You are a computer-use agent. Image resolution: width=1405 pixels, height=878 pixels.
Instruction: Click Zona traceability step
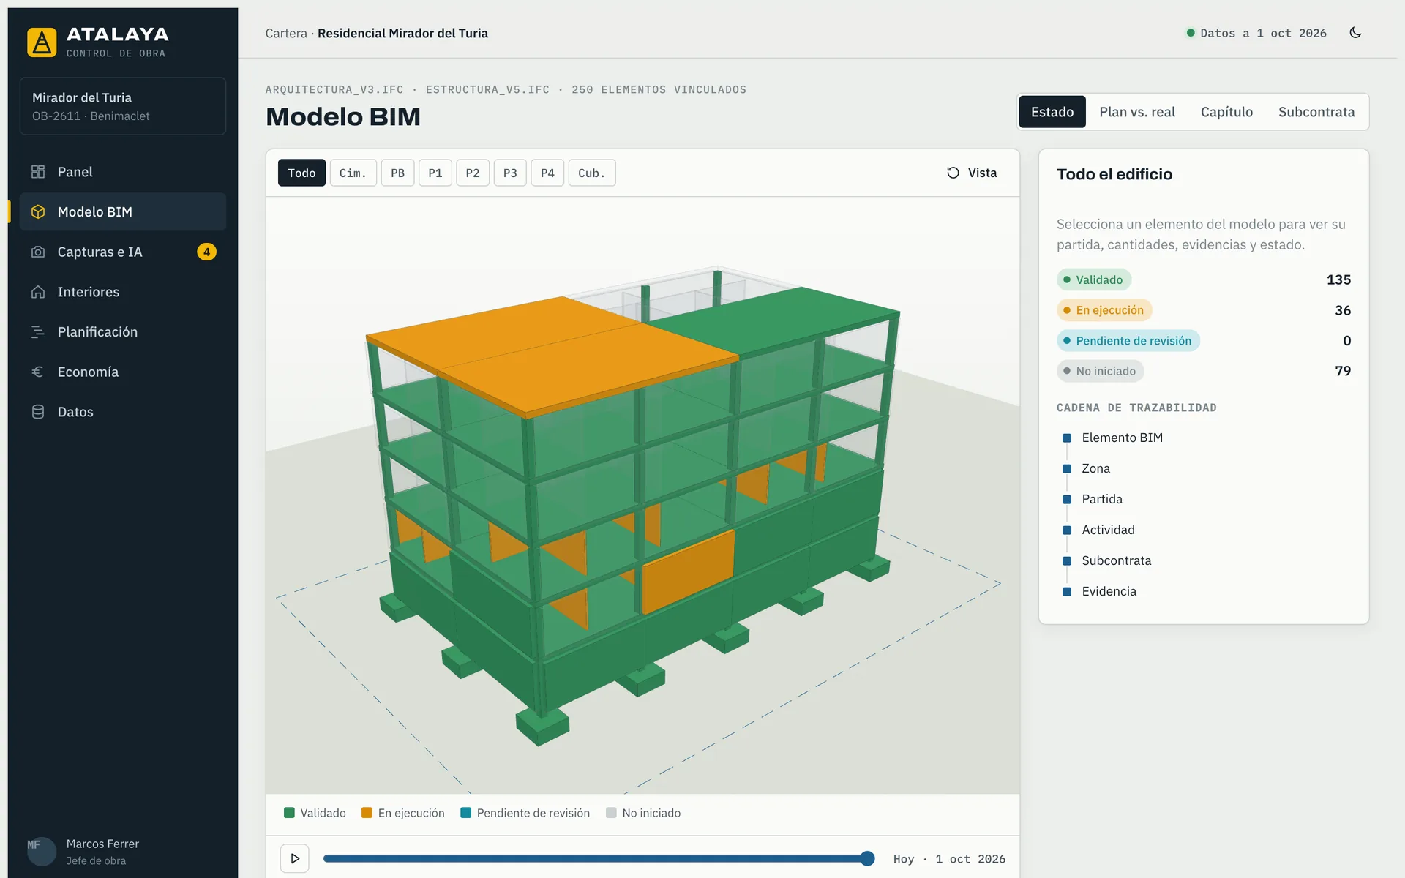1095,468
